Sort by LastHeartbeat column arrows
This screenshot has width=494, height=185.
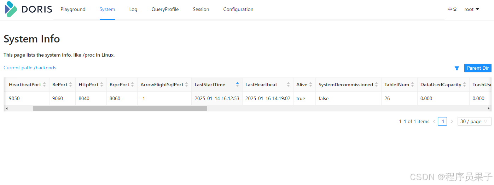(288, 85)
